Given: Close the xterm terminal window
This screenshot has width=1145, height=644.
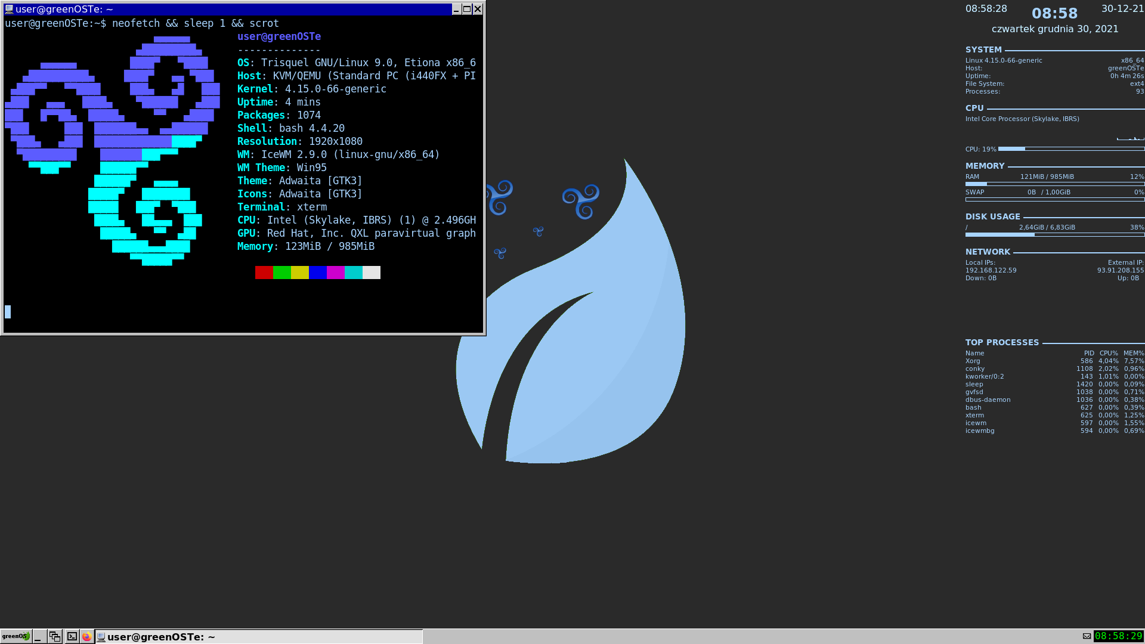Looking at the screenshot, I should click(x=478, y=9).
